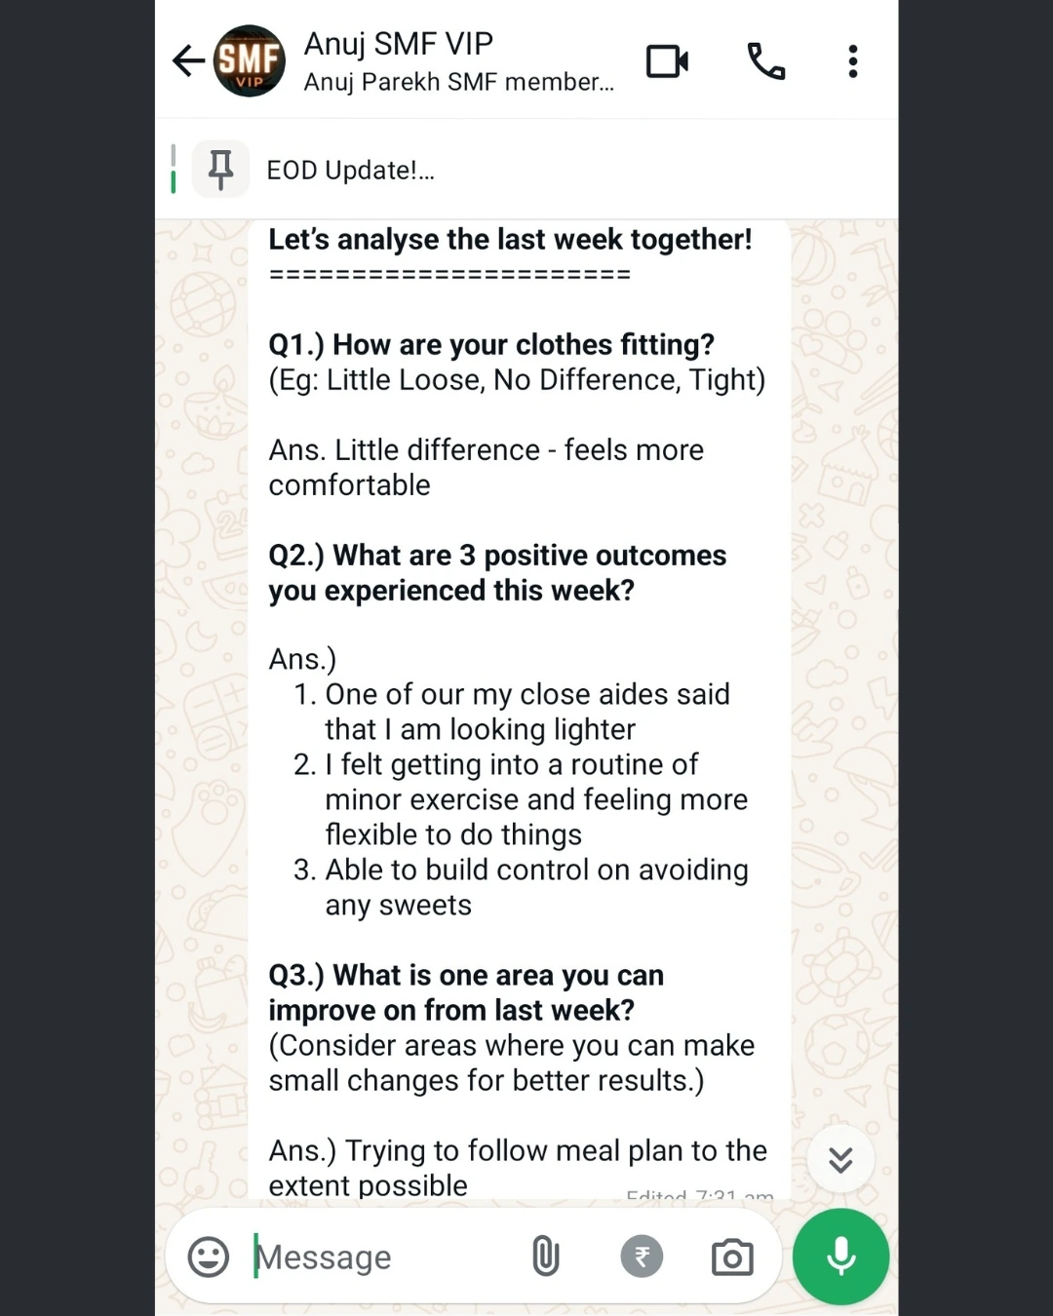Tap the "Let's analyse the last week" heading
The image size is (1053, 1316).
click(x=510, y=240)
